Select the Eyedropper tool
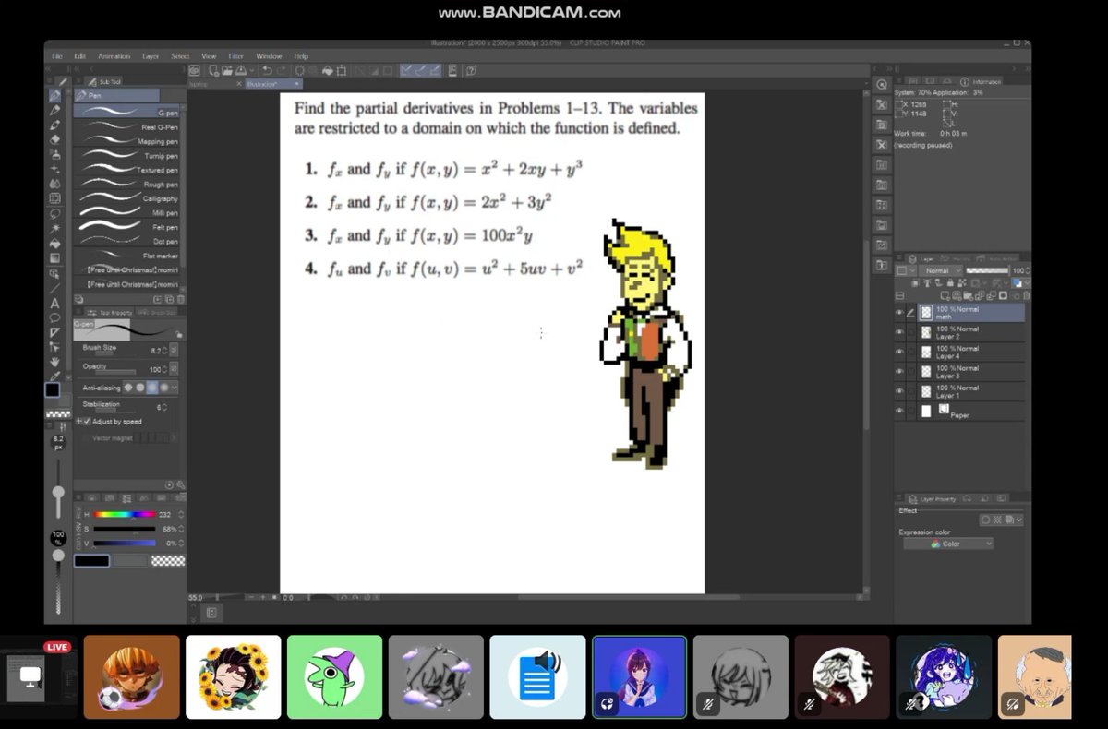Screen dimensions: 1108x729 pyautogui.click(x=55, y=376)
